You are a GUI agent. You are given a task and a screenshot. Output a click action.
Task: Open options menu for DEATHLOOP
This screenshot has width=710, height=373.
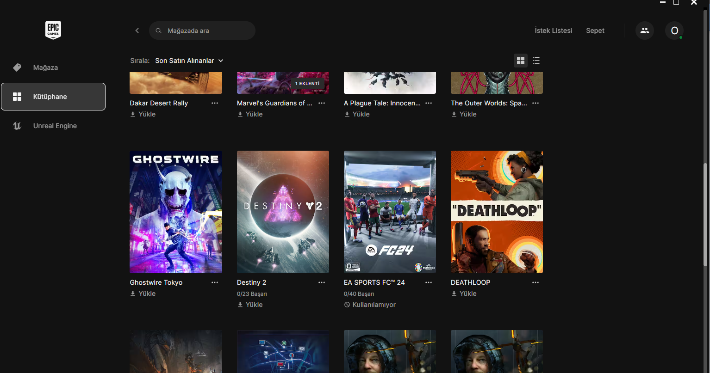click(536, 282)
